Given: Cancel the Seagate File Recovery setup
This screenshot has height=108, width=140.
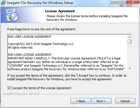Looking at the screenshot, I should click(125, 101).
